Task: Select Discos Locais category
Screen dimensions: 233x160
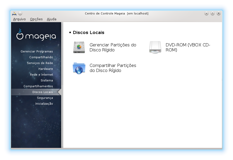Action: (36, 92)
